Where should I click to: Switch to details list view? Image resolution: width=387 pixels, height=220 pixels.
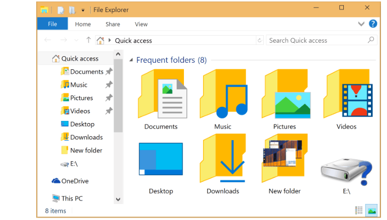[359, 210]
